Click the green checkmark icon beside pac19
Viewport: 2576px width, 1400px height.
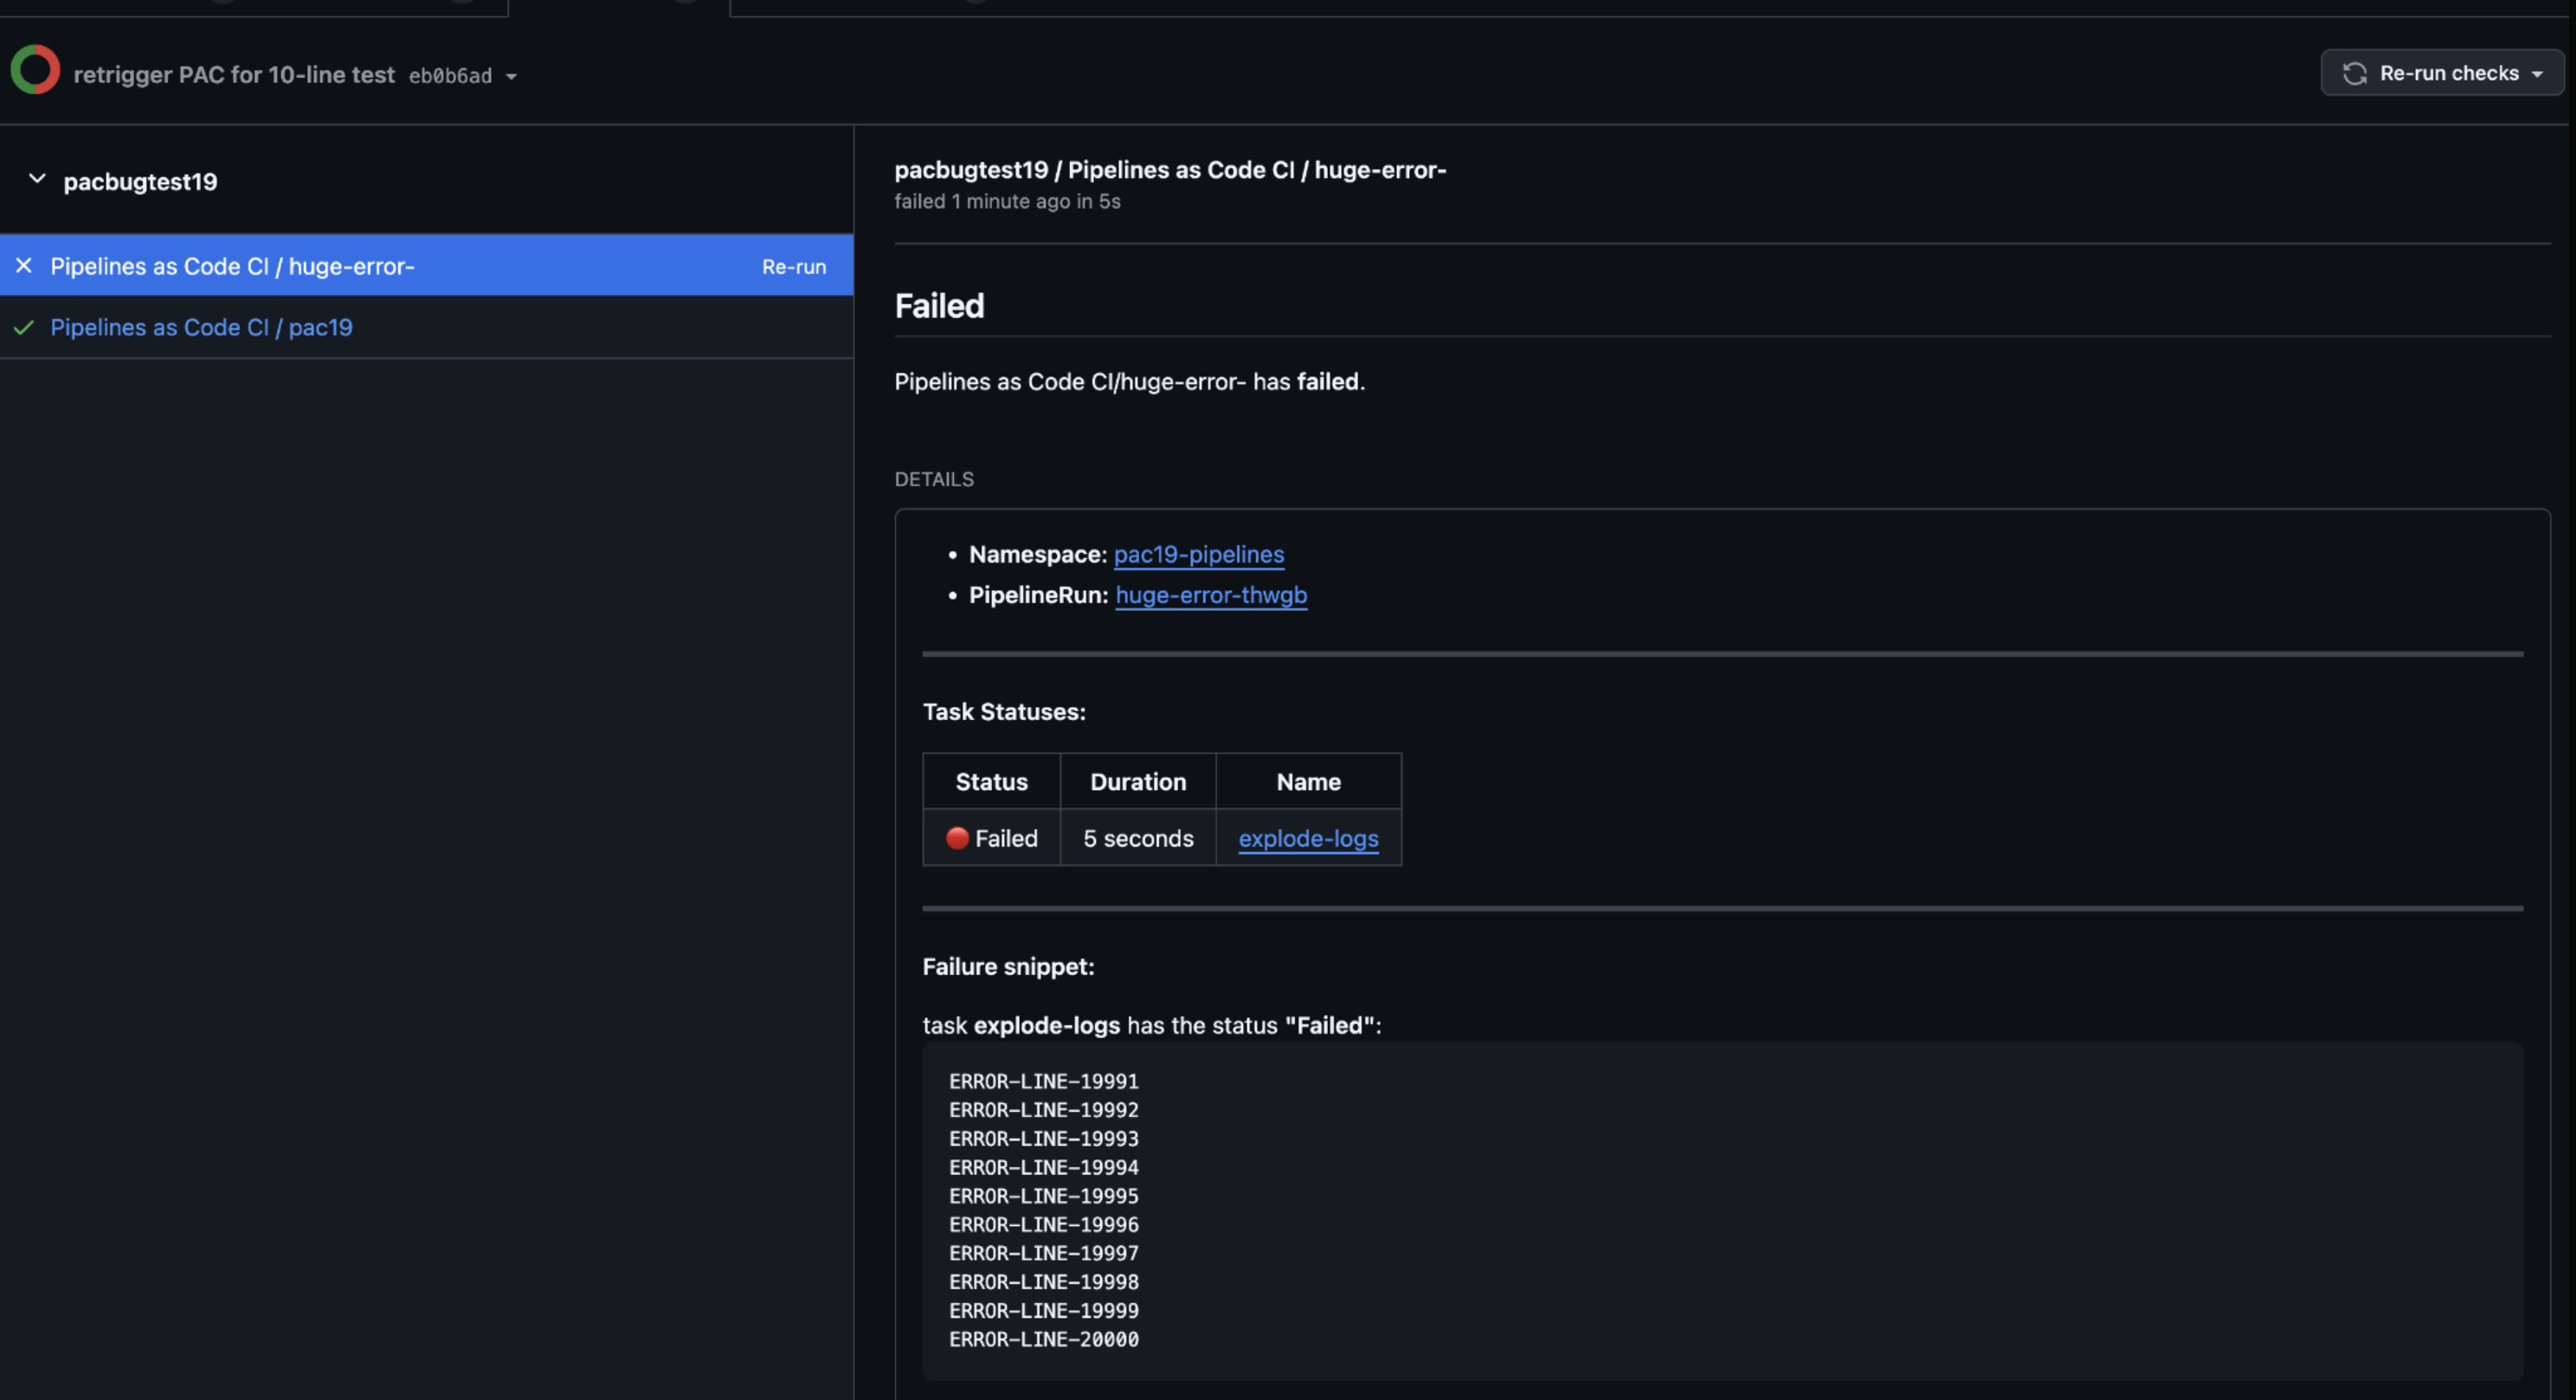(24, 328)
